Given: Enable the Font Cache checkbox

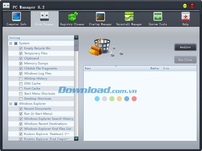Looking at the screenshot, I should click(21, 89).
